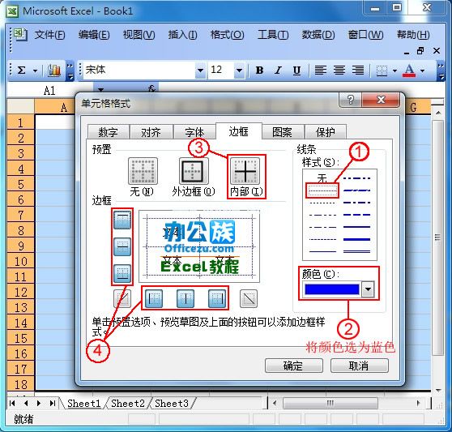Go to last sheet navigation arrow

52,403
